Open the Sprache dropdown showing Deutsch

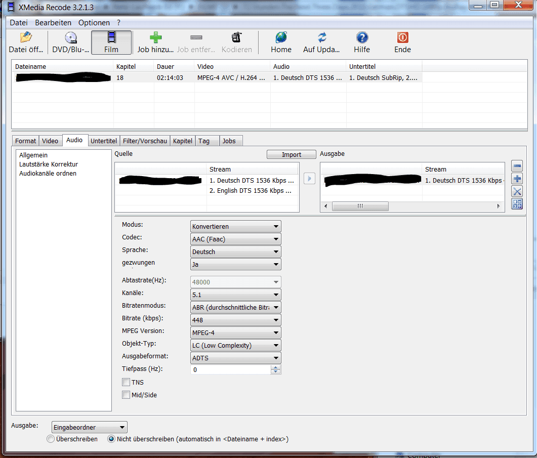(236, 252)
